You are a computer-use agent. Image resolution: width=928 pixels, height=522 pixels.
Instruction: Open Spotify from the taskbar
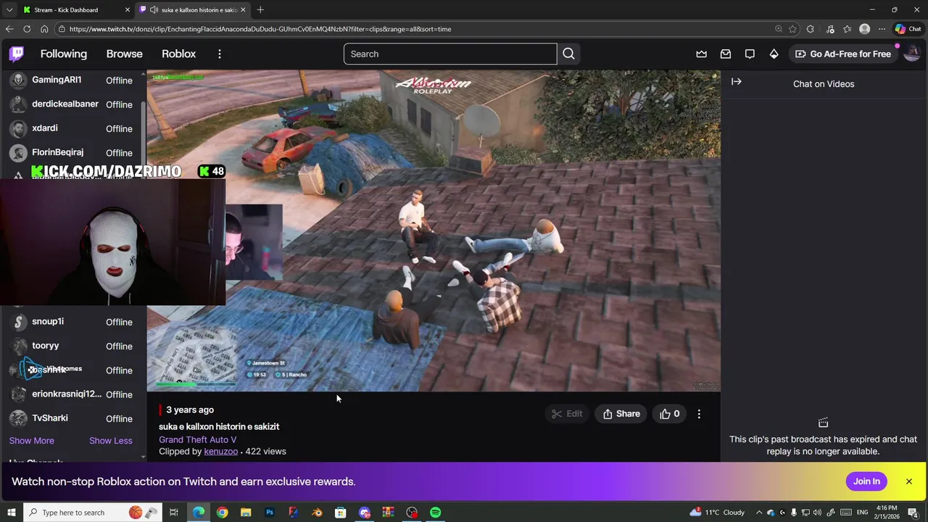435,513
